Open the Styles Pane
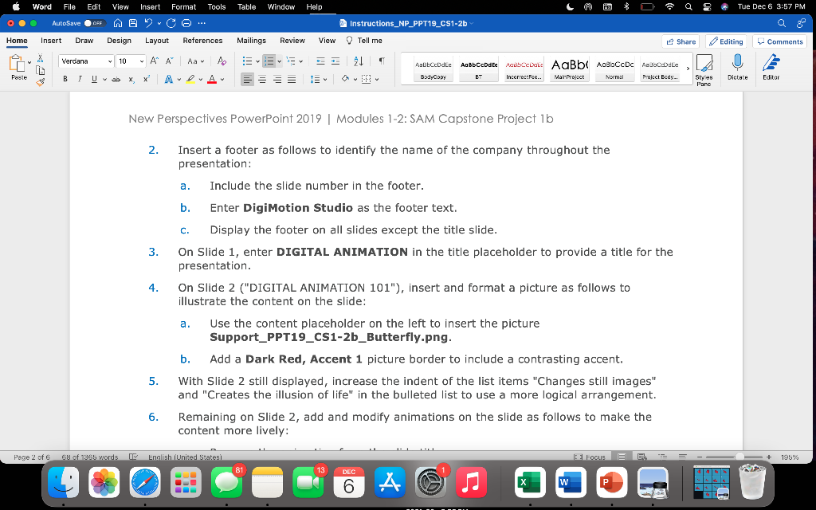Image resolution: width=816 pixels, height=510 pixels. click(x=704, y=69)
